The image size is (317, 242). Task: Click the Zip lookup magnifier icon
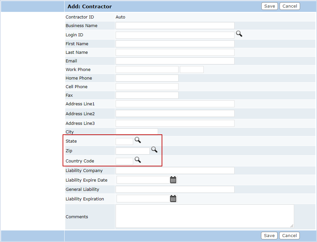154,150
